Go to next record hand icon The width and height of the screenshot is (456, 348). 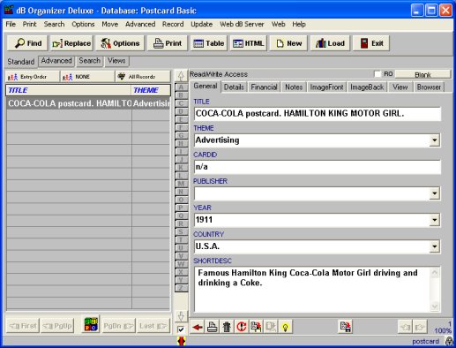(x=420, y=327)
